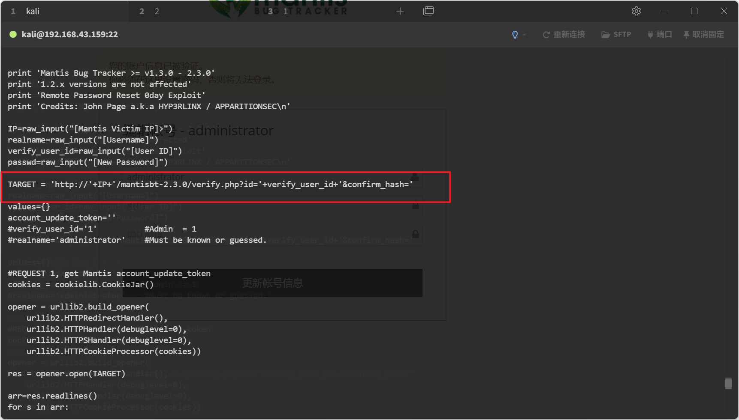
Task: Close the terminal window
Action: point(724,11)
